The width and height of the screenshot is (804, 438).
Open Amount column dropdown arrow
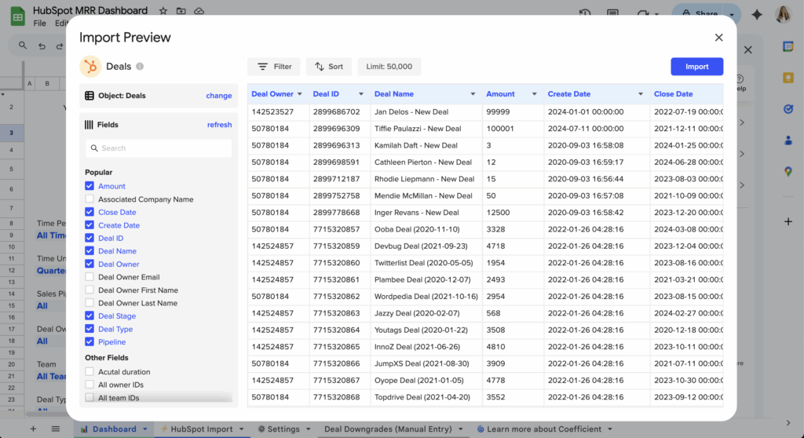point(534,94)
